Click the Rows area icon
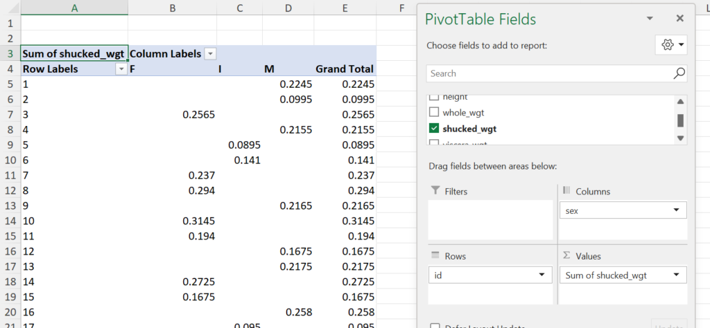Viewport: 710px width, 328px height. pyautogui.click(x=435, y=256)
